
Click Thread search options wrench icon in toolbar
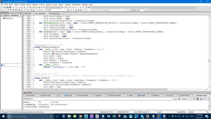click(x=148, y=10)
